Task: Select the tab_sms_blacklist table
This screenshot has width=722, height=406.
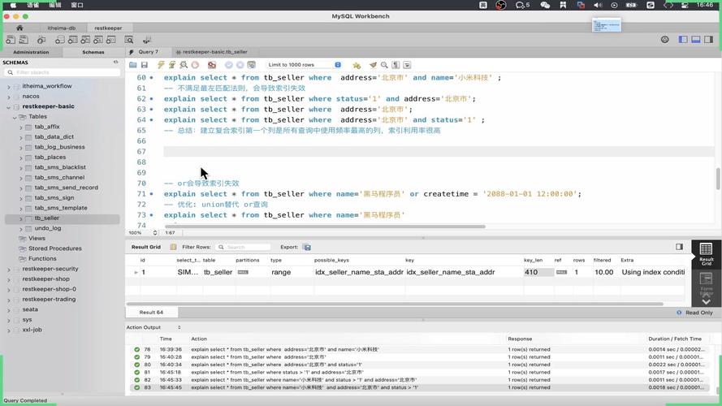Action: point(60,167)
